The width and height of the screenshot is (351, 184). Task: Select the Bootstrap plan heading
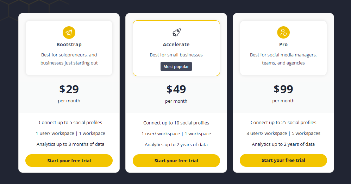pyautogui.click(x=69, y=45)
